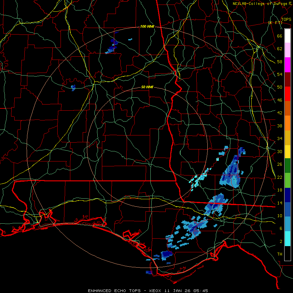This screenshot has height=293, width=293.
Task: Select the "26" legend value
Action: pyautogui.click(x=280, y=164)
